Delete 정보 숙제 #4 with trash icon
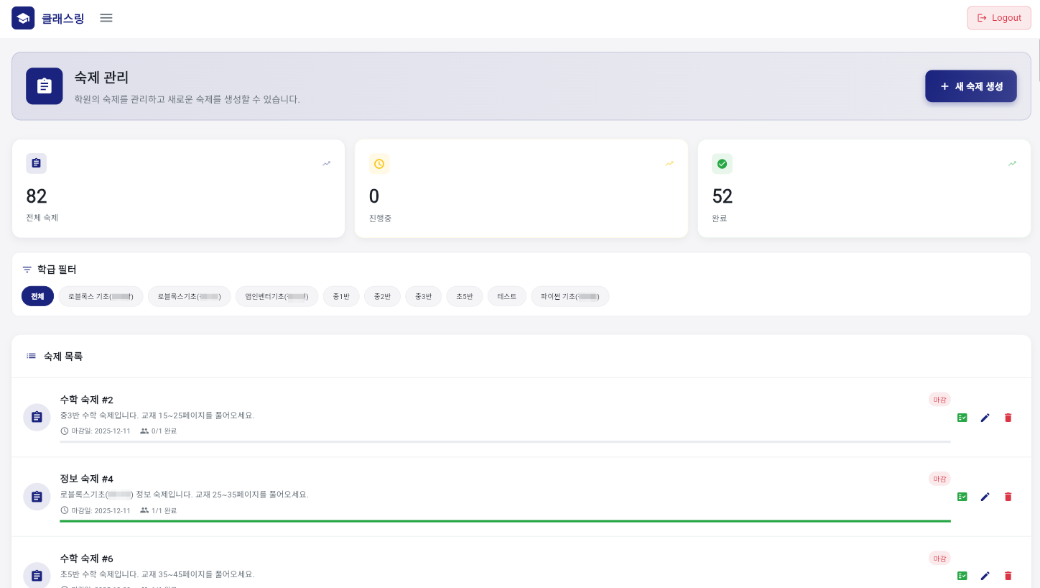 click(1008, 497)
